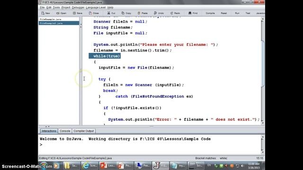Screen dimensions: 303x170
Task: Switch to the Console tab
Action: point(65,131)
